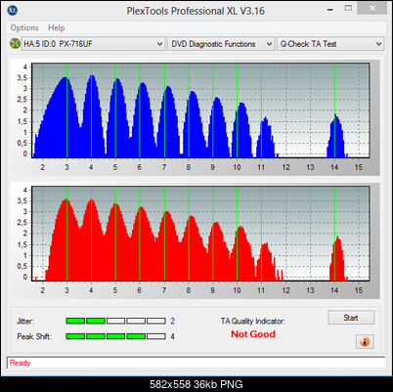The width and height of the screenshot is (393, 392).
Task: Click the disc drive icon beside PX-716UF
Action: point(15,44)
